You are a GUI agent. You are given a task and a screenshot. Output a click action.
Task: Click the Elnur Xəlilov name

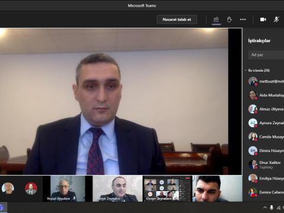[x=270, y=163]
